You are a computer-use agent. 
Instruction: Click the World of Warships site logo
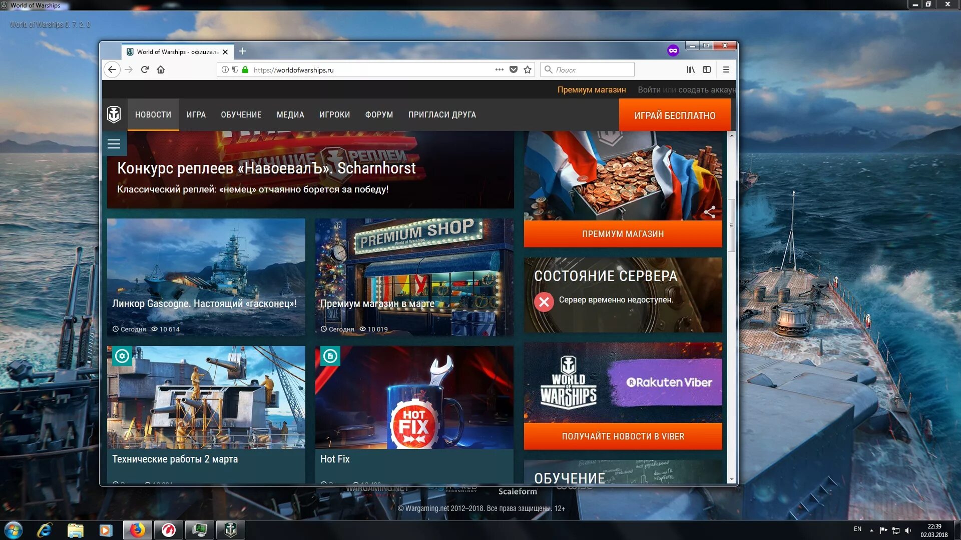(114, 114)
